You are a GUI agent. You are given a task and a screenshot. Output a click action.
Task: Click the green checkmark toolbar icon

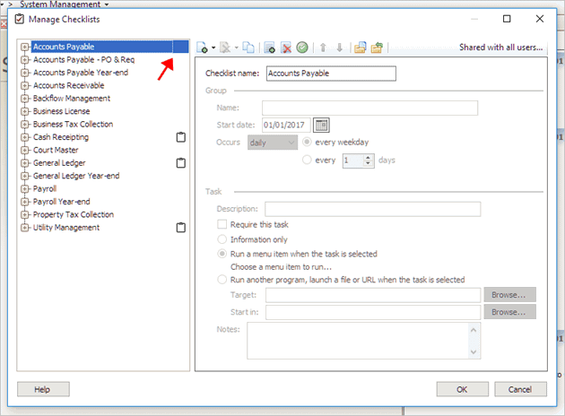pyautogui.click(x=302, y=48)
